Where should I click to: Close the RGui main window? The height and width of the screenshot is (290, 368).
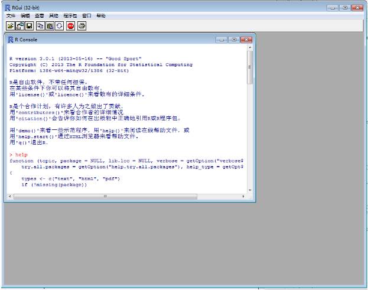[357, 8]
